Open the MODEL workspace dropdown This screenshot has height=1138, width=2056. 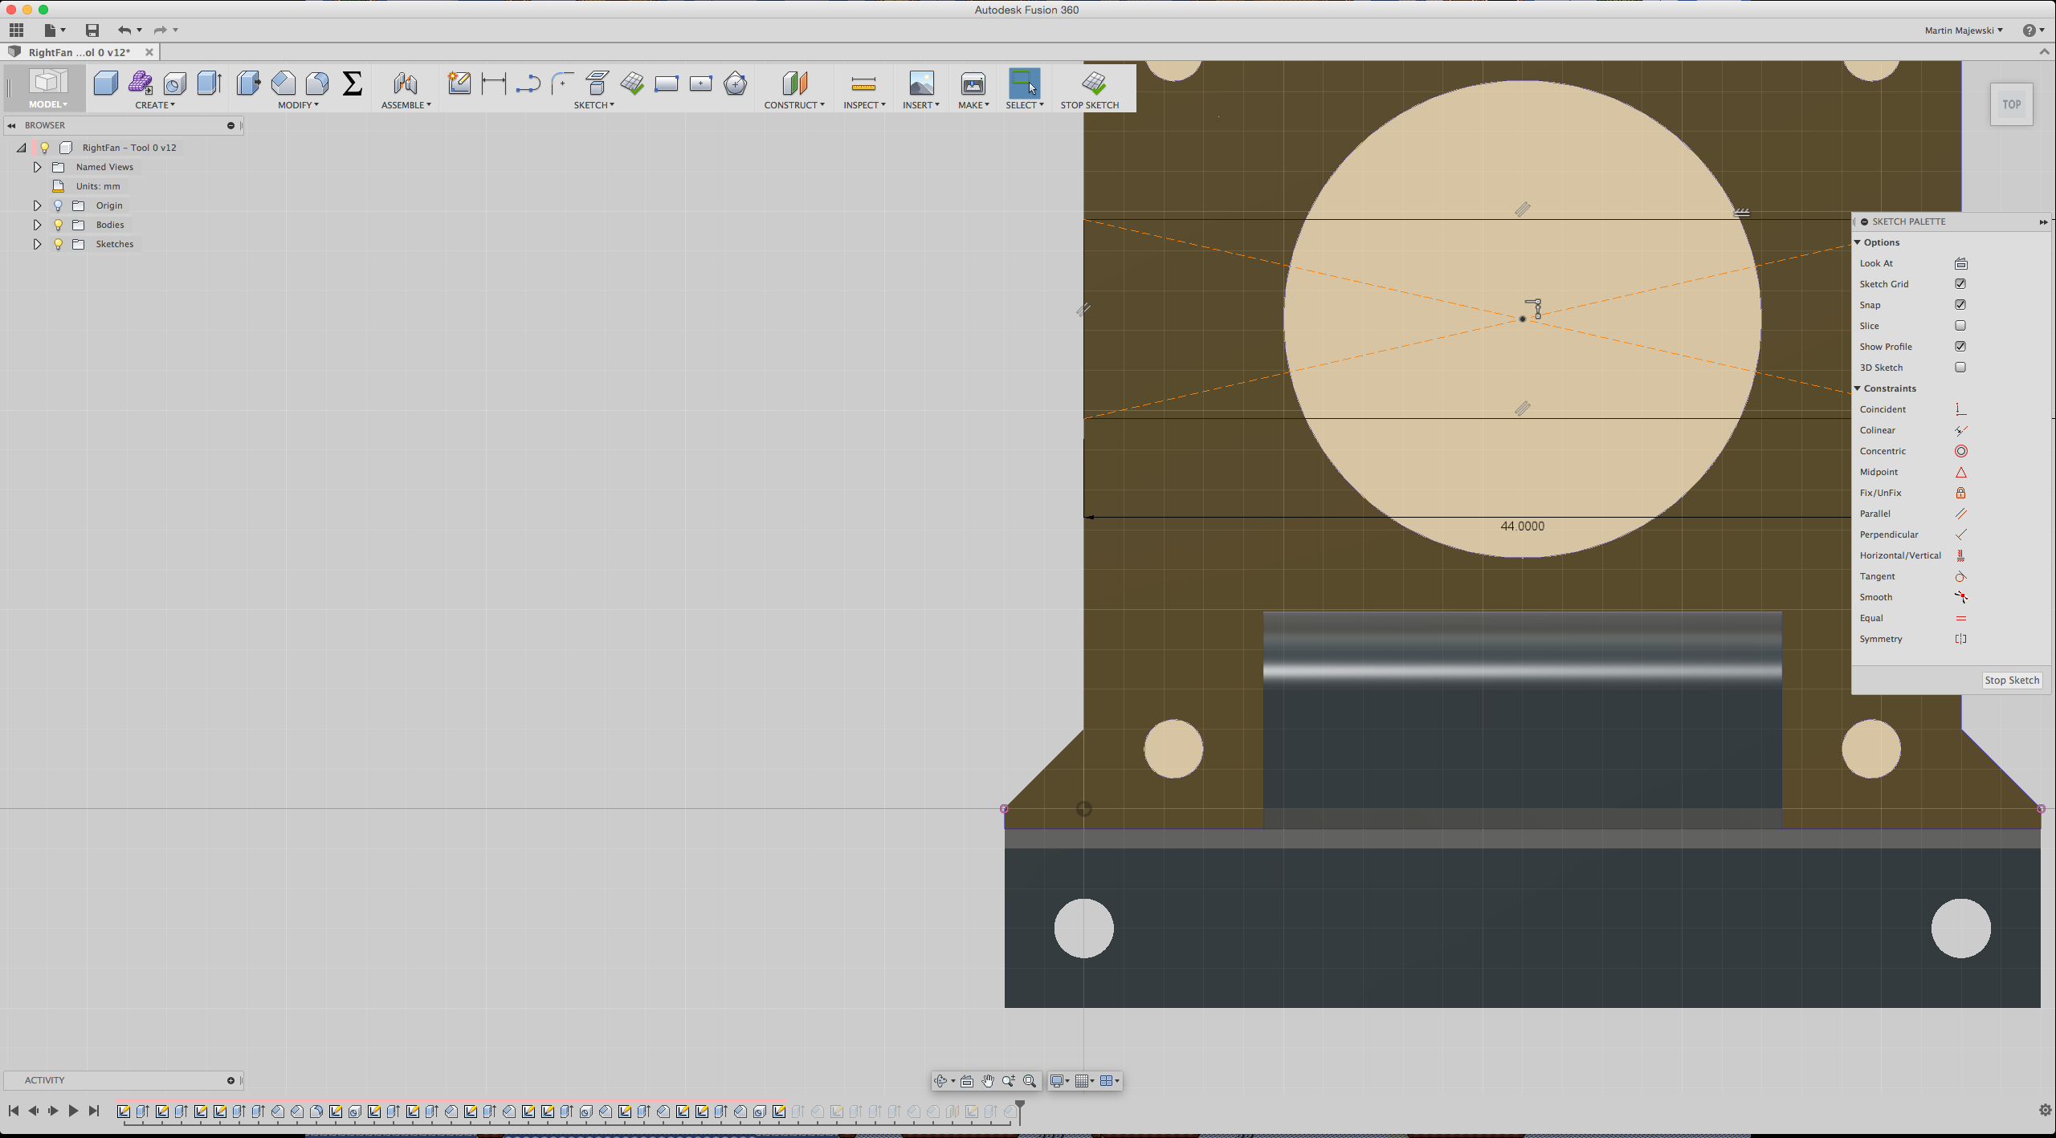[x=47, y=88]
